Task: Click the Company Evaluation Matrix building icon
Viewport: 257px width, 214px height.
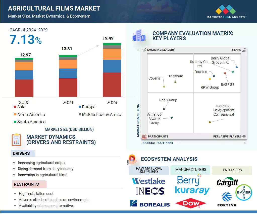Action: click(x=138, y=35)
